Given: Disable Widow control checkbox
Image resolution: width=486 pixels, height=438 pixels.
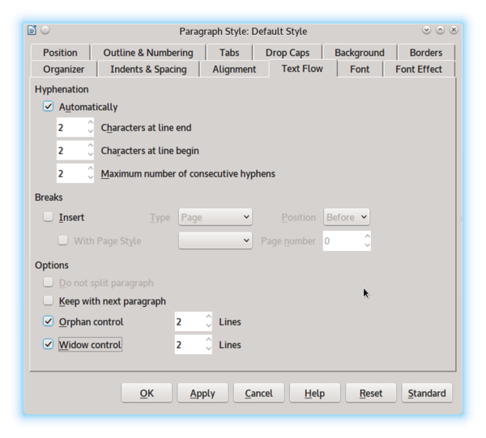Looking at the screenshot, I should (x=49, y=344).
